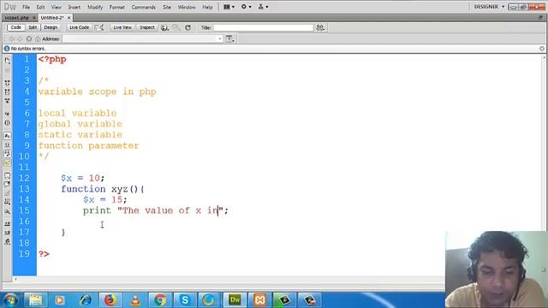This screenshot has width=548, height=308.
Task: Open the Extend Dreamweaver gear dropdown
Action: (x=246, y=7)
